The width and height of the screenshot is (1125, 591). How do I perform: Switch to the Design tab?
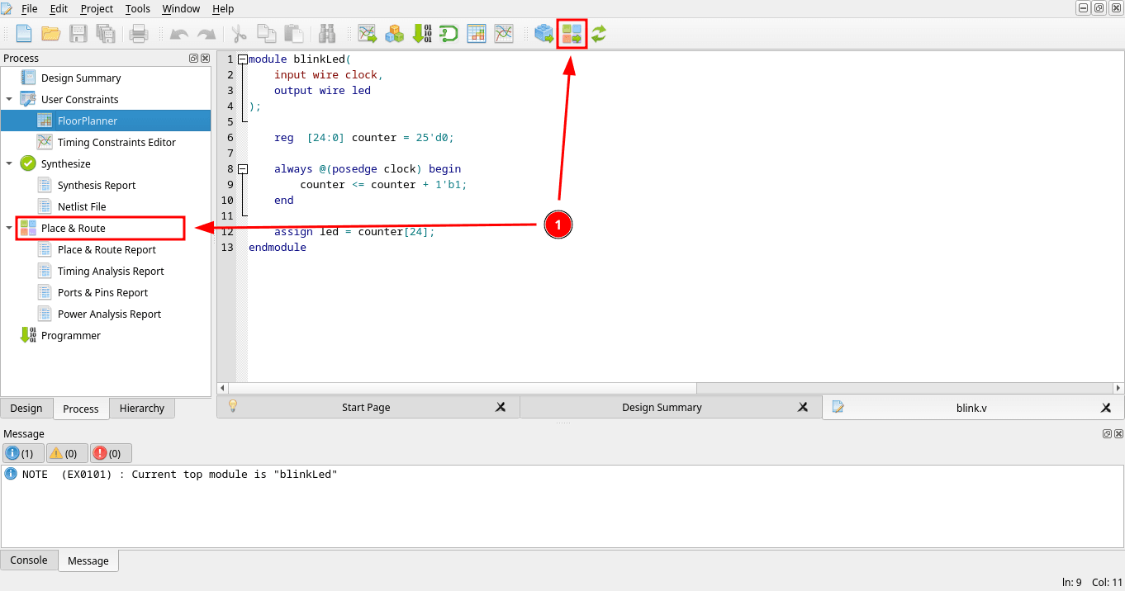(26, 409)
